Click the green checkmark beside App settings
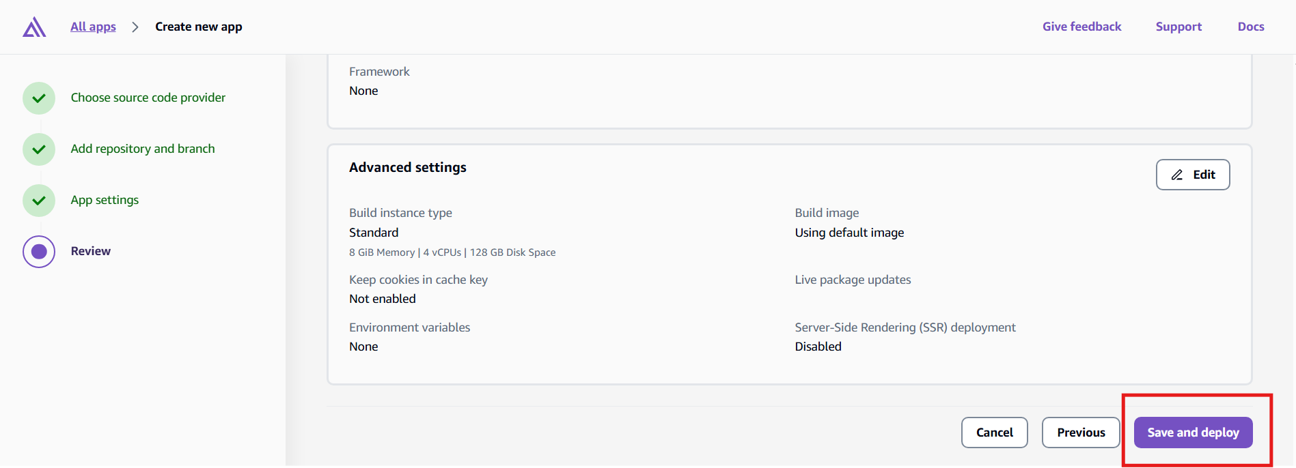1296x468 pixels. [39, 201]
